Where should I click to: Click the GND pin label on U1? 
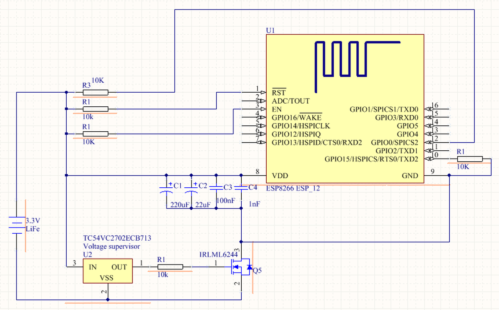click(410, 176)
